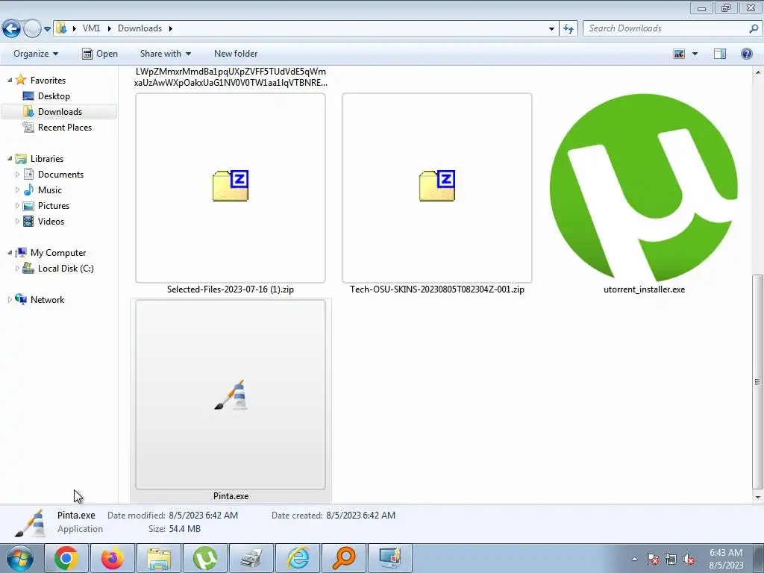
Task: Toggle the preview pane button
Action: pyautogui.click(x=720, y=54)
